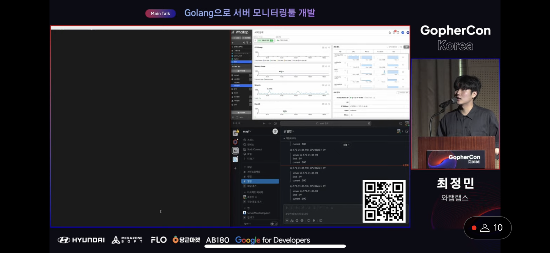Open the WhaTap user avatar menu

tap(408, 32)
